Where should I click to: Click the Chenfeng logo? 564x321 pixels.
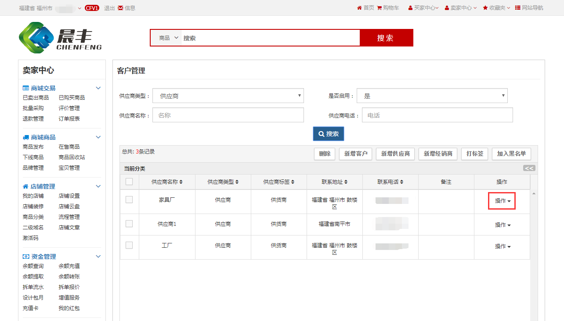click(x=60, y=38)
